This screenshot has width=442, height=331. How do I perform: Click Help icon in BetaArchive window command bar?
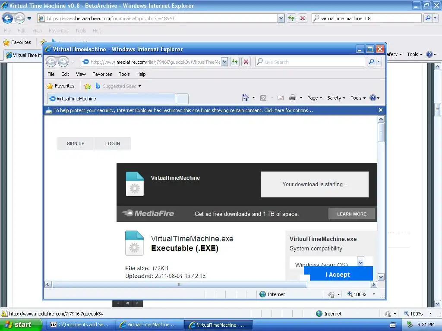[429, 54]
